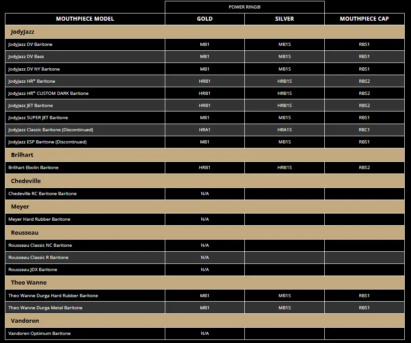Screen dimensions: 411x343
Task: Click gold MB1 in JodyJazz DV Bass row
Action: click(x=205, y=56)
